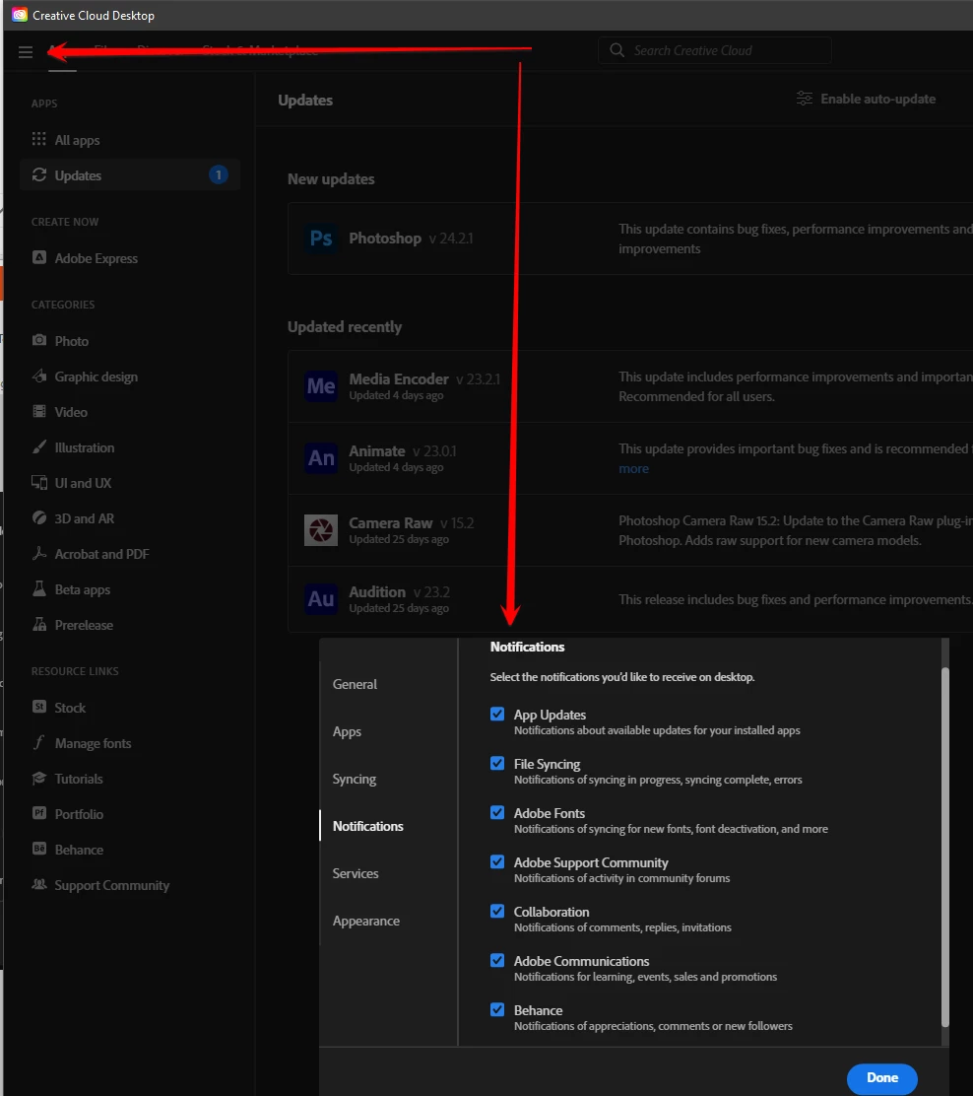Click the Photoshop v 24.2.1 title
Image resolution: width=973 pixels, height=1096 pixels.
[411, 239]
